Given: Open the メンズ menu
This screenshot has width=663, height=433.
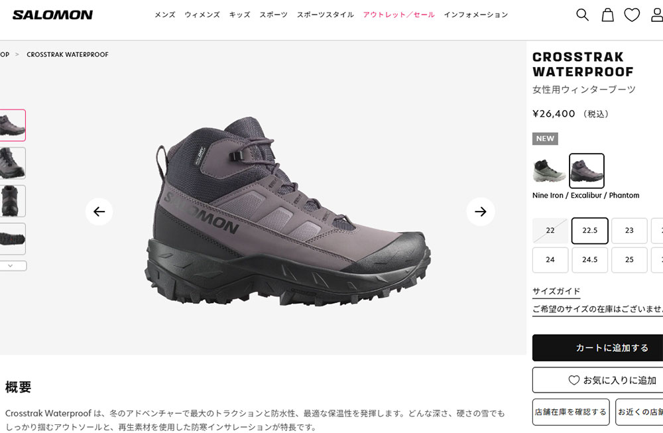Looking at the screenshot, I should 165,15.
